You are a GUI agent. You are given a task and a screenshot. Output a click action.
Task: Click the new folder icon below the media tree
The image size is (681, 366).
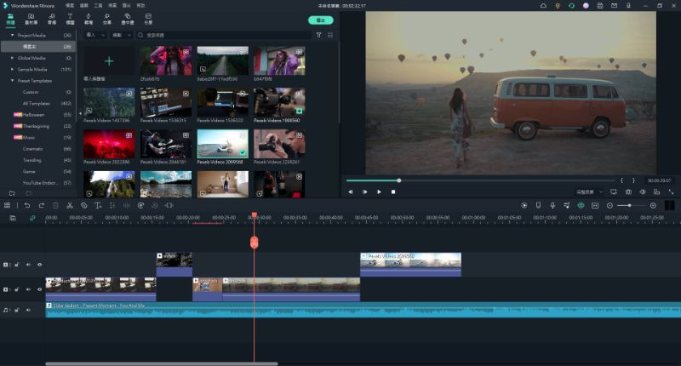tap(12, 193)
